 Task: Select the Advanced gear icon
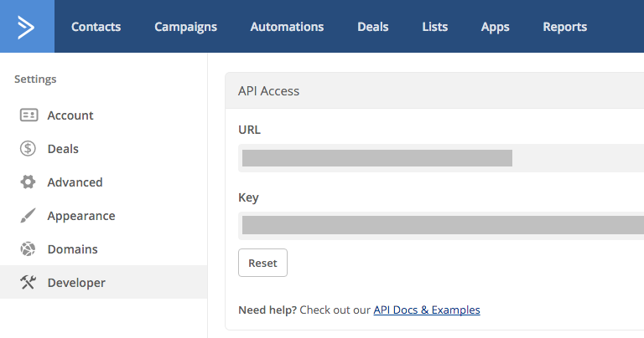29,182
